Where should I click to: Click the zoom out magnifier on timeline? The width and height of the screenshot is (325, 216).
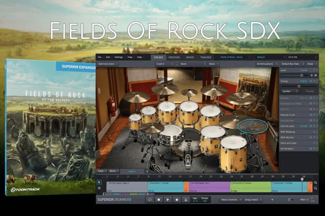tap(315, 188)
